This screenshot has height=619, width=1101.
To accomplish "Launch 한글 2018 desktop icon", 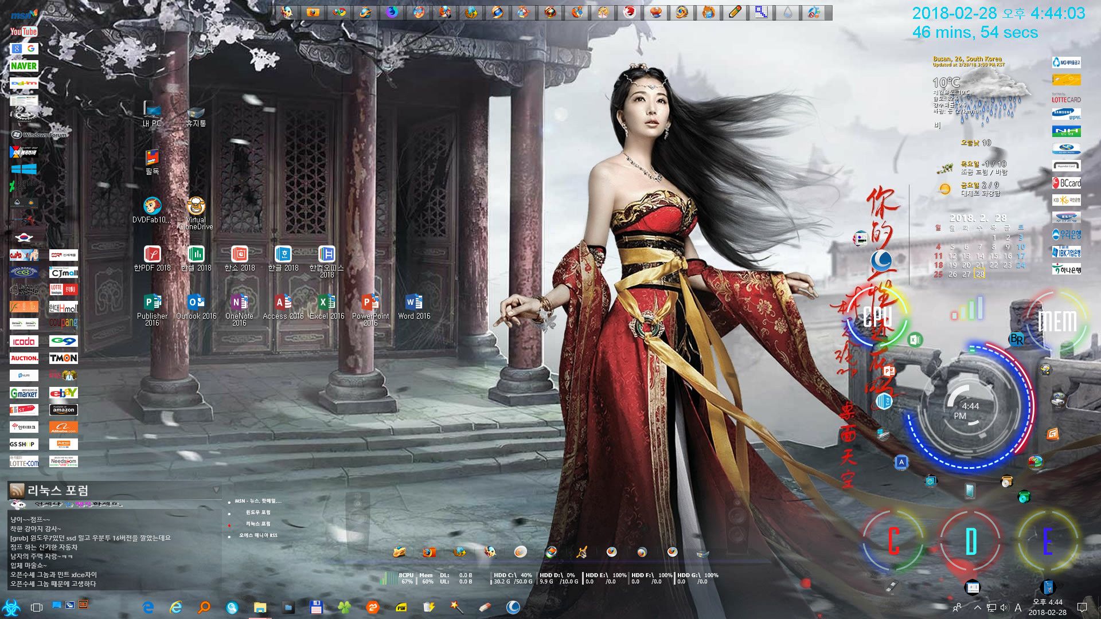I will [x=283, y=258].
